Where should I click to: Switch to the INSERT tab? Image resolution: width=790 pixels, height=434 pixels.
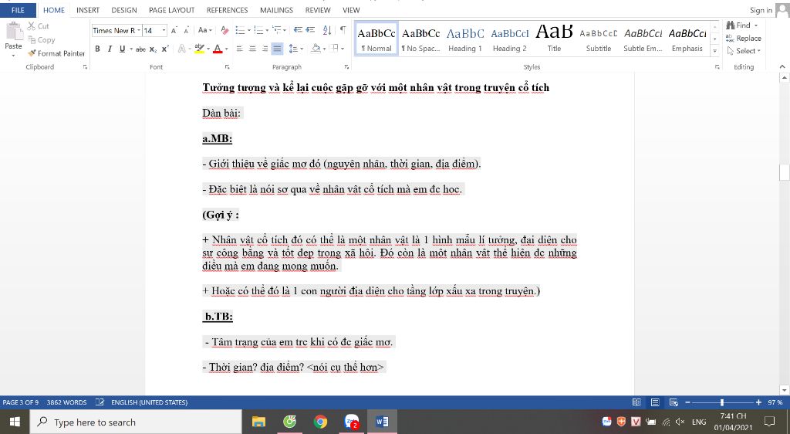tap(88, 10)
